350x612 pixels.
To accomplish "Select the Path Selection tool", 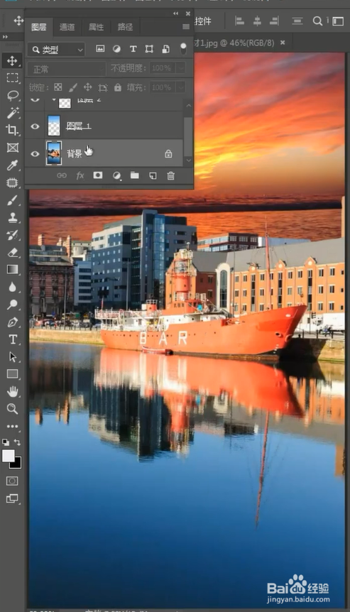I will 12,356.
